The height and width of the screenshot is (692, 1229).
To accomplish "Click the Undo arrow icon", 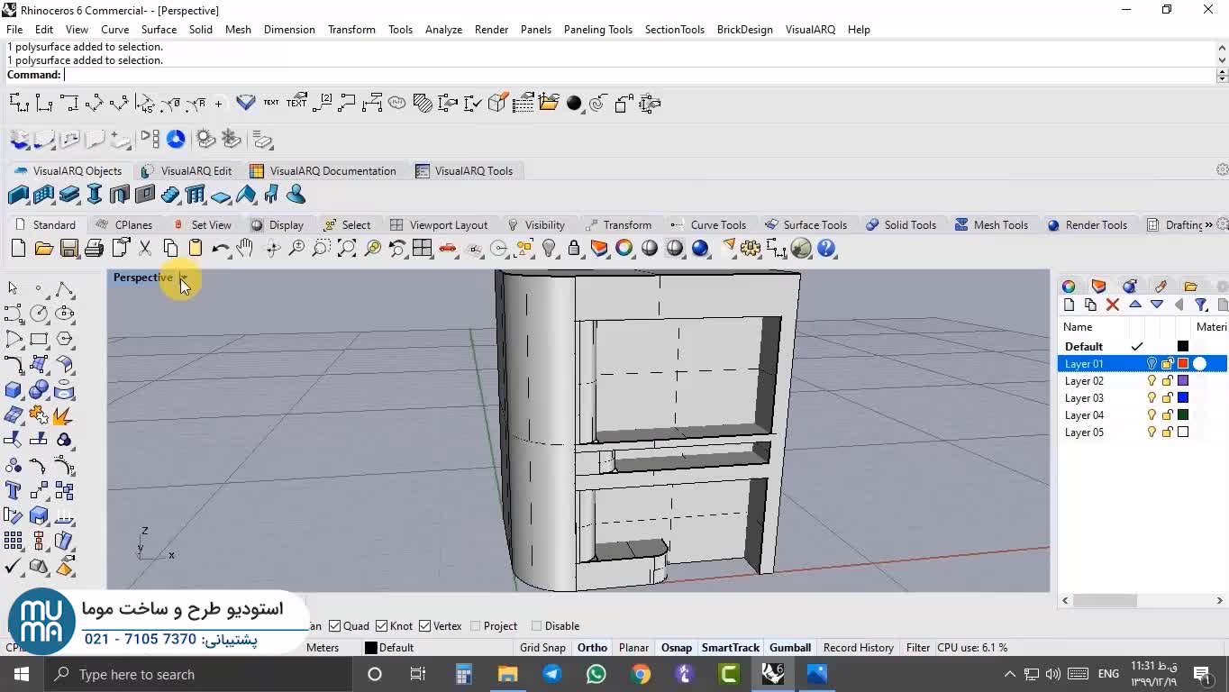I will coord(220,249).
